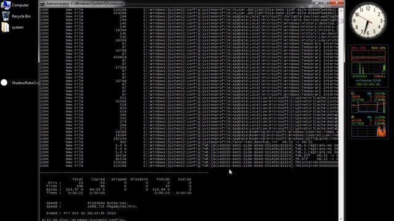The image size is (394, 221).
Task: Click the C: drive activity graph
Action: [368, 107]
